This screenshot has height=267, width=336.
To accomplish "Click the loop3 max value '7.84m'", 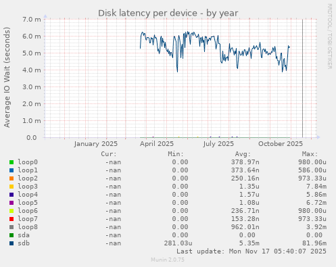I will 316,187.
